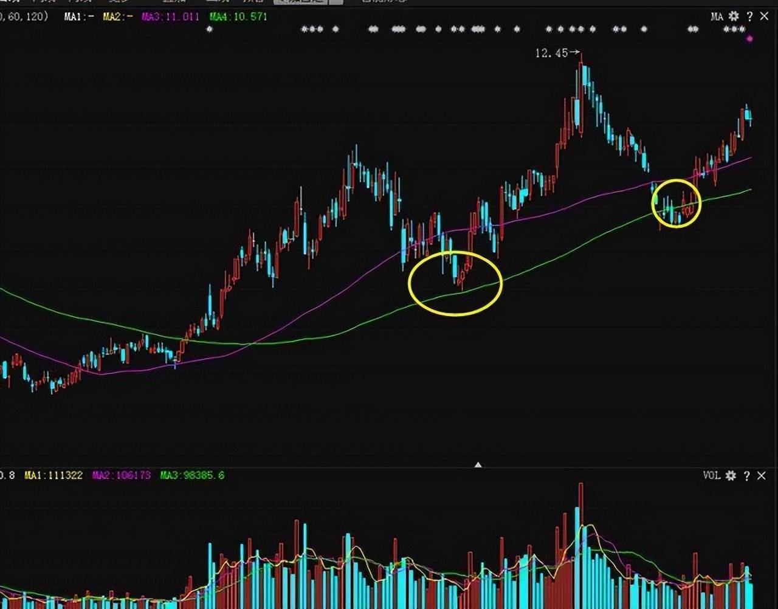This screenshot has width=778, height=609.
Task: Close the VOL indicator panel
Action: pos(762,475)
